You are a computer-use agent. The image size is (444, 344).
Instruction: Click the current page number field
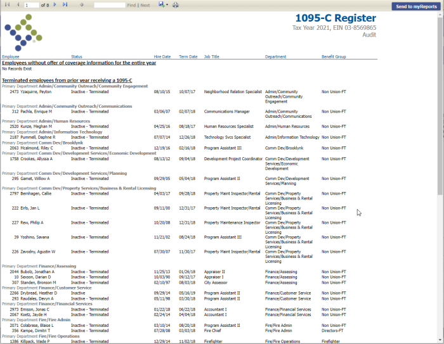tap(30, 5)
